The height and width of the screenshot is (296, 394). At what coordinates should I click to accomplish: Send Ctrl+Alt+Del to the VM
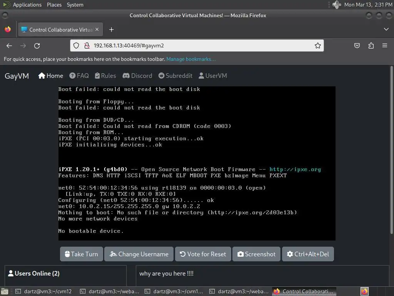click(x=308, y=254)
